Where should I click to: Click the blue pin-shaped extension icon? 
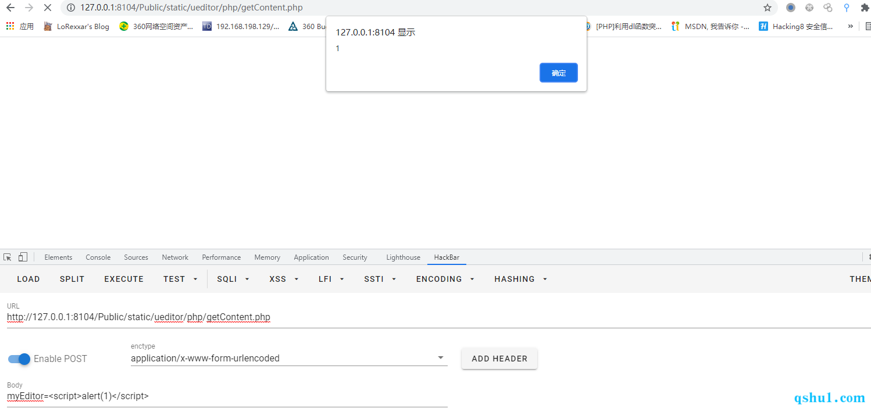[847, 8]
